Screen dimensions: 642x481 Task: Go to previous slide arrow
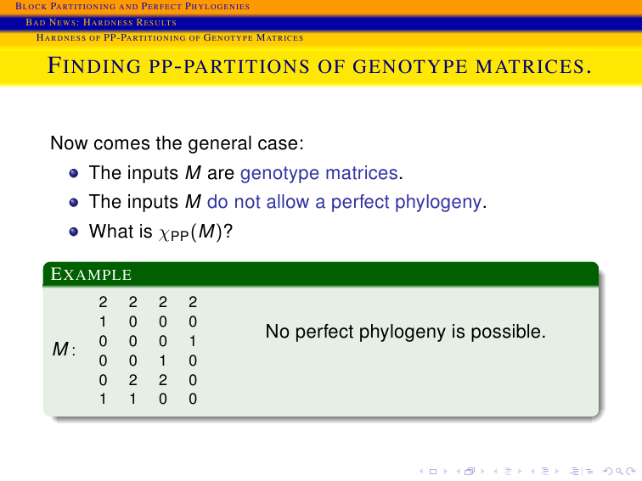pyautogui.click(x=421, y=472)
